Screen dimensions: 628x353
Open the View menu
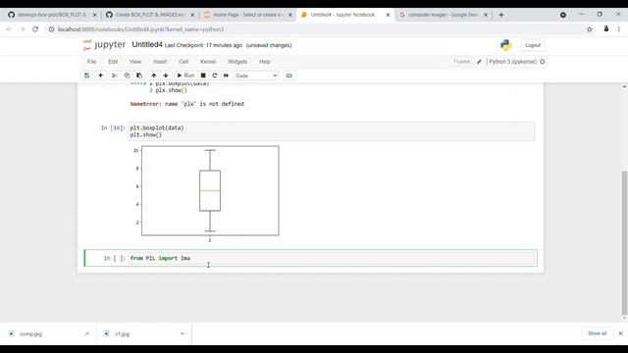[135, 62]
